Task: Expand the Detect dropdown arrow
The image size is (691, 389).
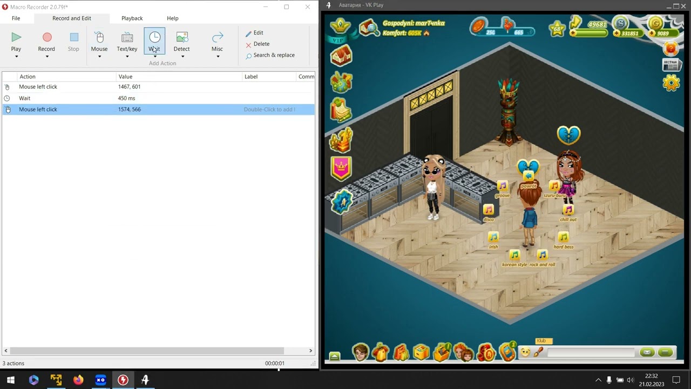Action: 182,56
